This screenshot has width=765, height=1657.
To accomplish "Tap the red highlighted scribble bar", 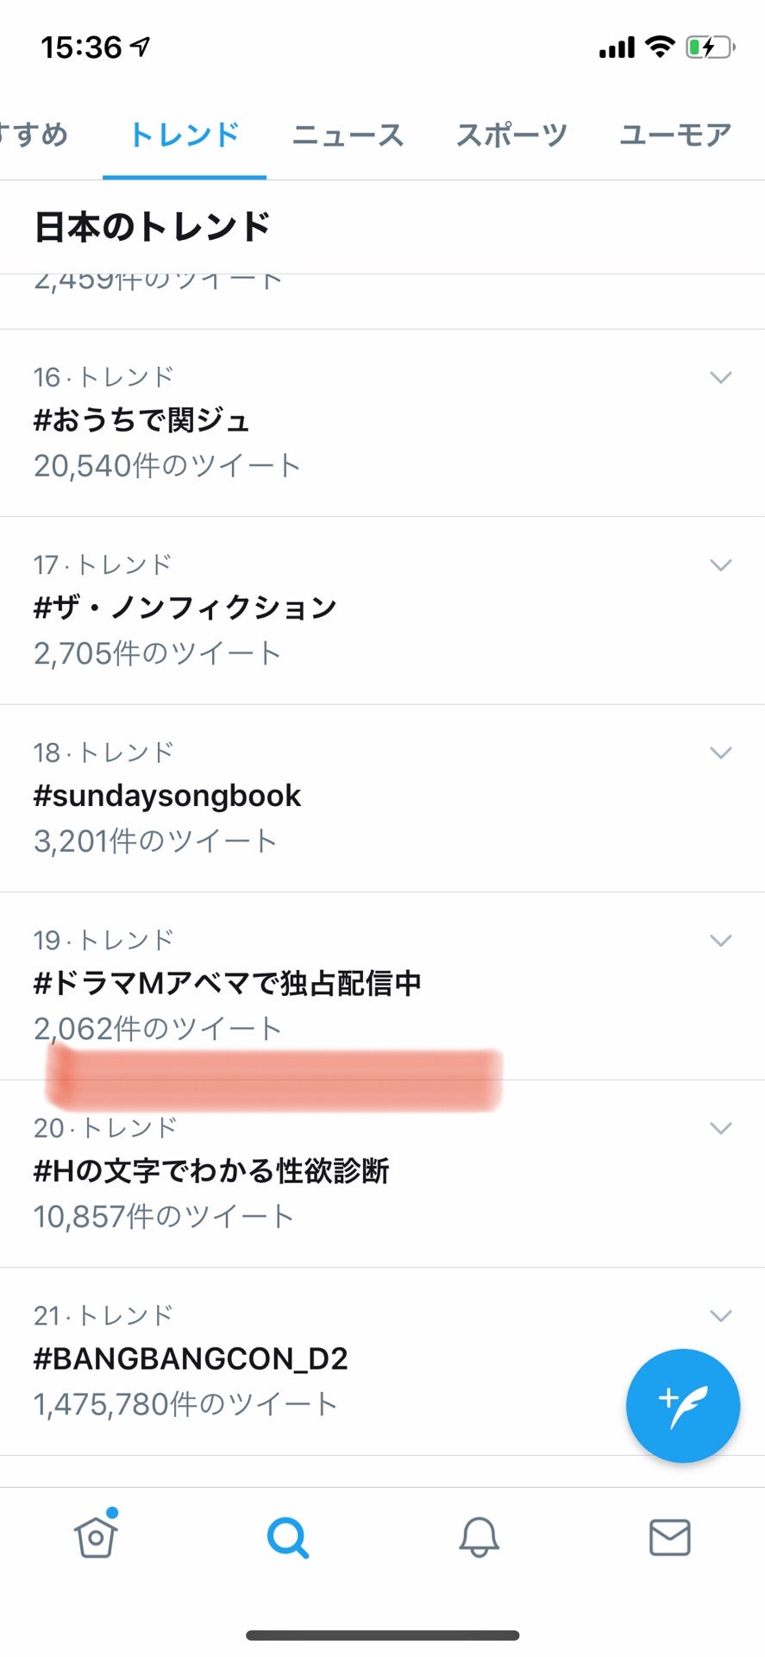I will pos(274,1079).
